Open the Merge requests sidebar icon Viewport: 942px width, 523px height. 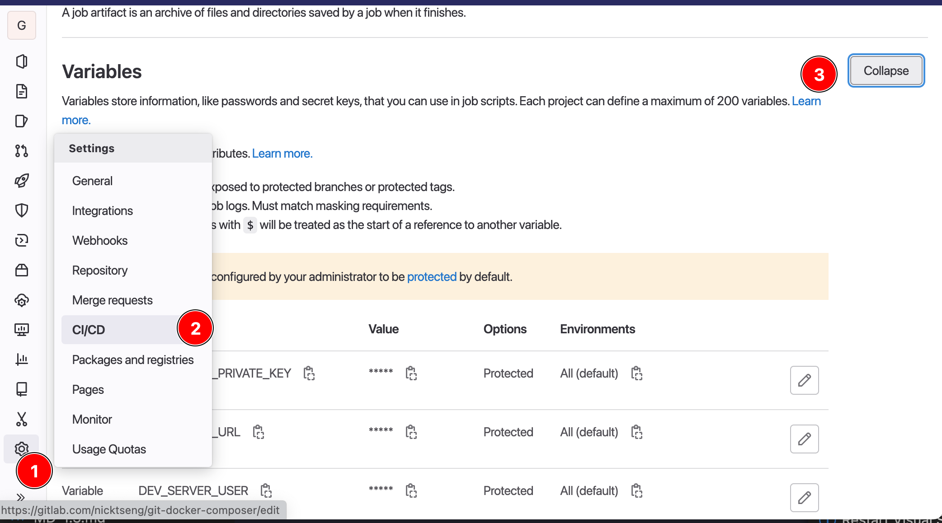pyautogui.click(x=22, y=151)
